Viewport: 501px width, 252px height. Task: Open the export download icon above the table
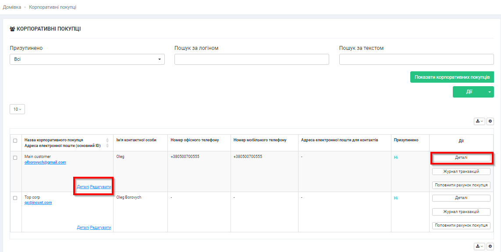pos(479,121)
